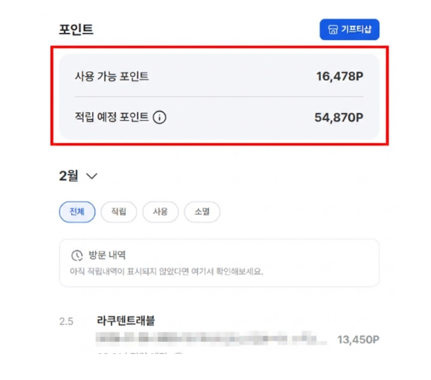Viewport: 431px width, 380px height.
Task: Click the 54,870P pending points value
Action: [338, 117]
